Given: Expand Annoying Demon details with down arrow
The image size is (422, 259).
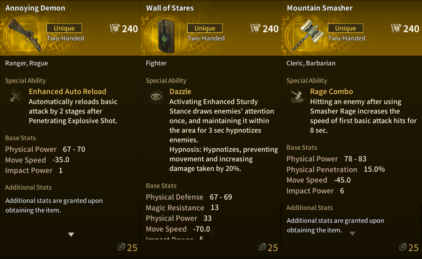Looking at the screenshot, I should 71,235.
